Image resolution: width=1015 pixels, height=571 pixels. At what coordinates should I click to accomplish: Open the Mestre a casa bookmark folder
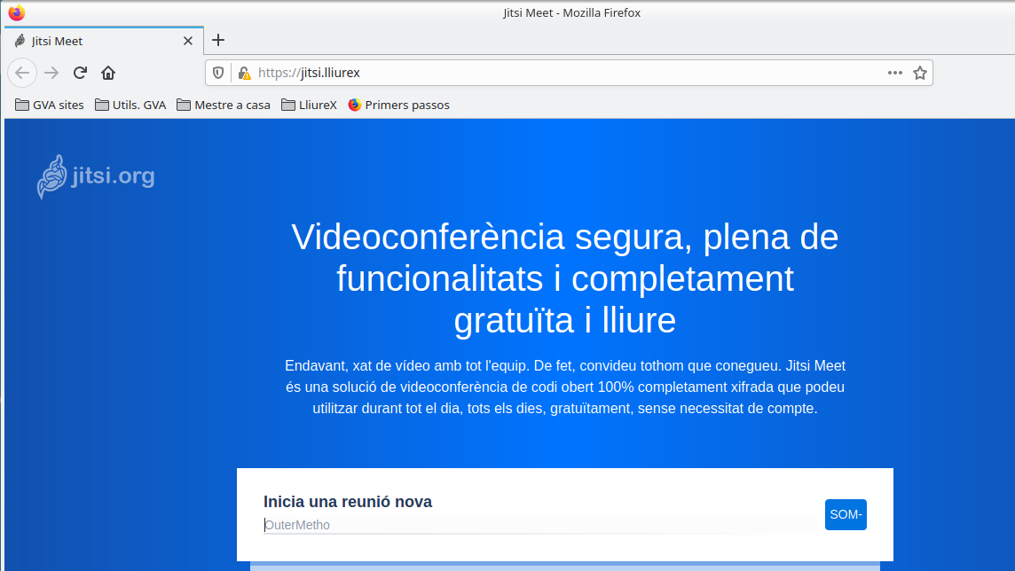pos(224,105)
